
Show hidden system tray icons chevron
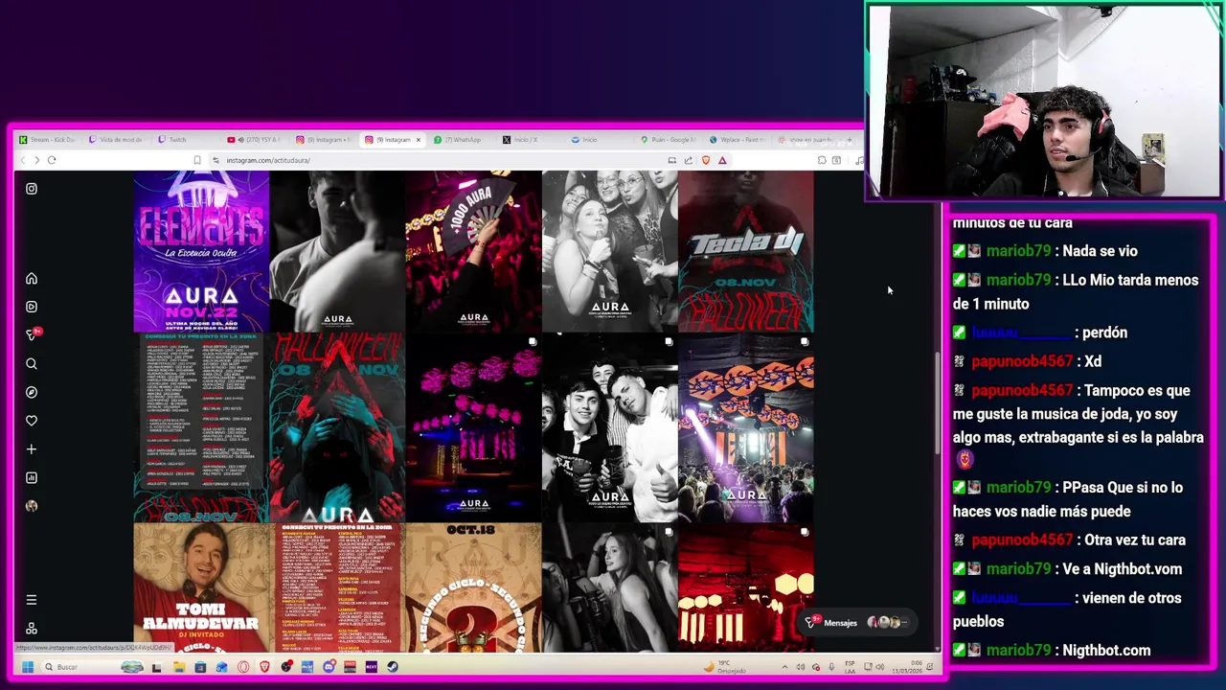click(x=784, y=667)
